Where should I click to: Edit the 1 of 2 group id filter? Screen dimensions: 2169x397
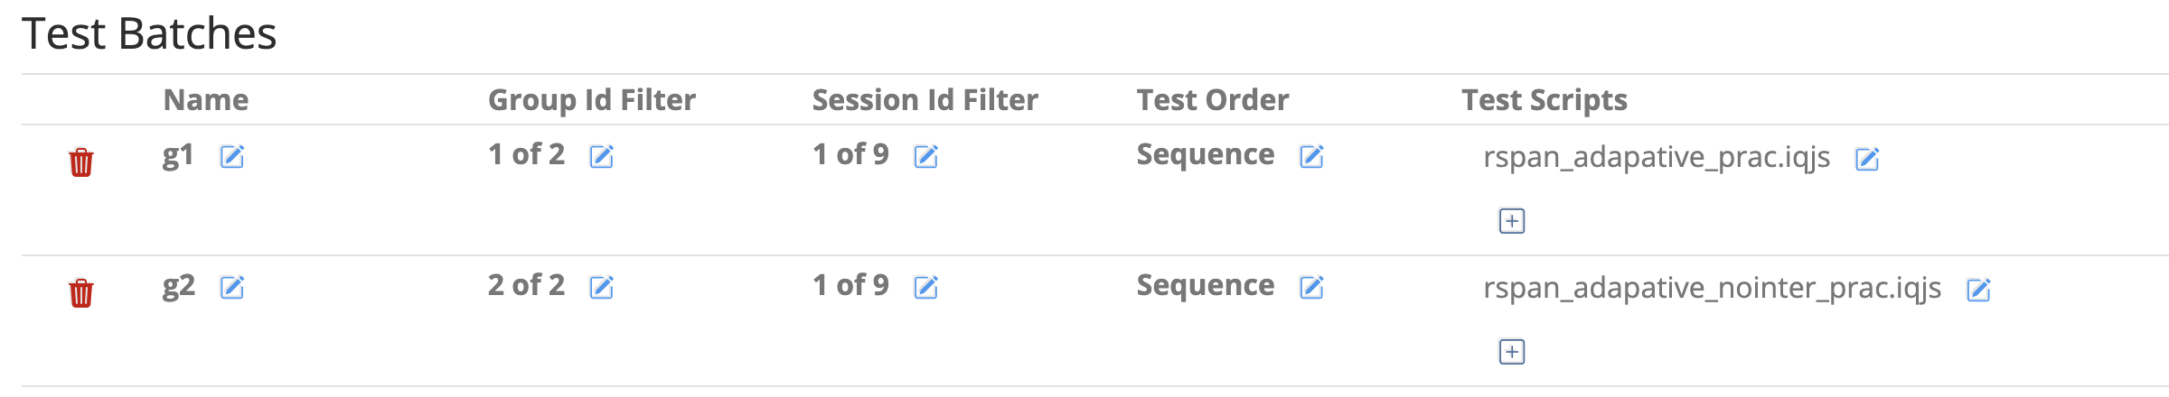[x=602, y=157]
